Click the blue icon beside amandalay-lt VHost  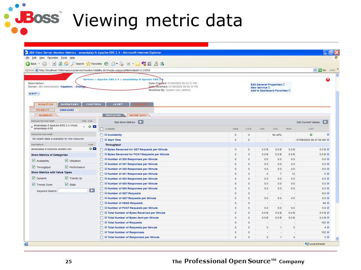coord(94,127)
